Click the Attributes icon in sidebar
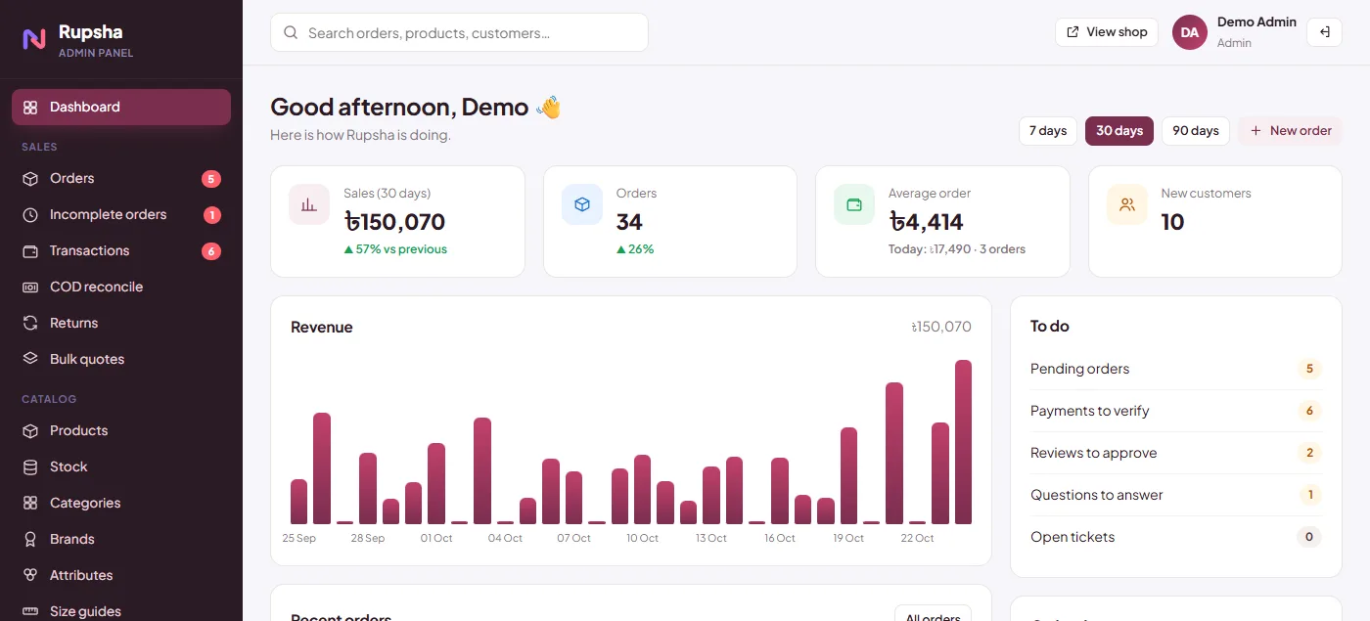The width and height of the screenshot is (1370, 621). pyautogui.click(x=30, y=576)
